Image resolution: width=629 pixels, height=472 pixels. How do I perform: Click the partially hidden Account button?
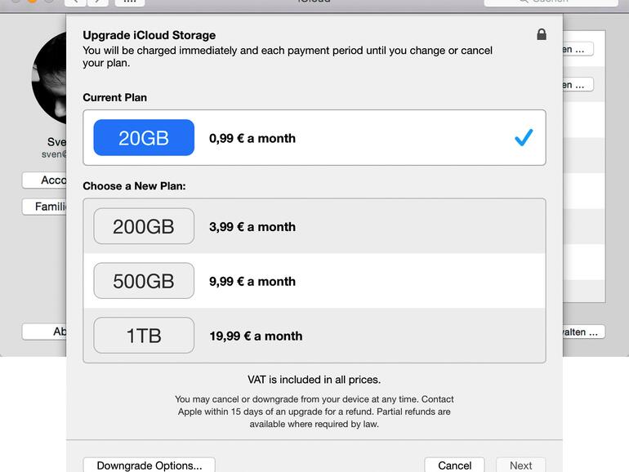click(45, 180)
